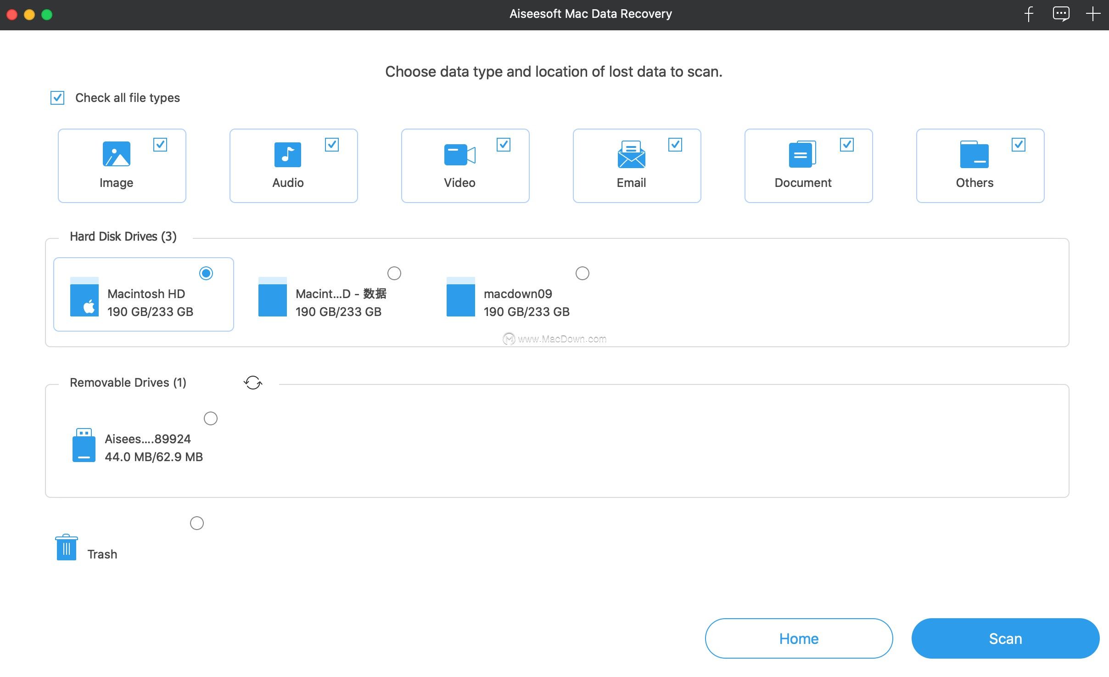Image resolution: width=1109 pixels, height=677 pixels.
Task: Click the plus menu icon in title bar
Action: pyautogui.click(x=1092, y=14)
